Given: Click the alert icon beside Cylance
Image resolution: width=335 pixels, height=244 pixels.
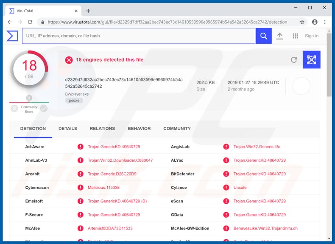Looking at the screenshot, I should click(226, 188).
